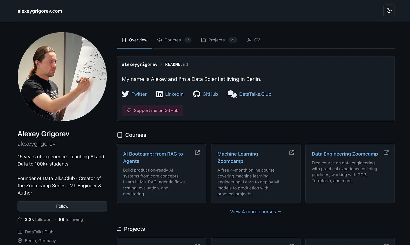
Task: Open the 3.2k followers list
Action: point(39,219)
